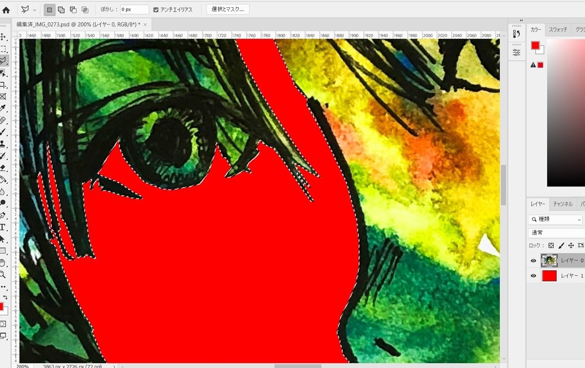Viewport: 585px width, 368px height.
Task: Select the Zoom tool
Action: pyautogui.click(x=3, y=275)
